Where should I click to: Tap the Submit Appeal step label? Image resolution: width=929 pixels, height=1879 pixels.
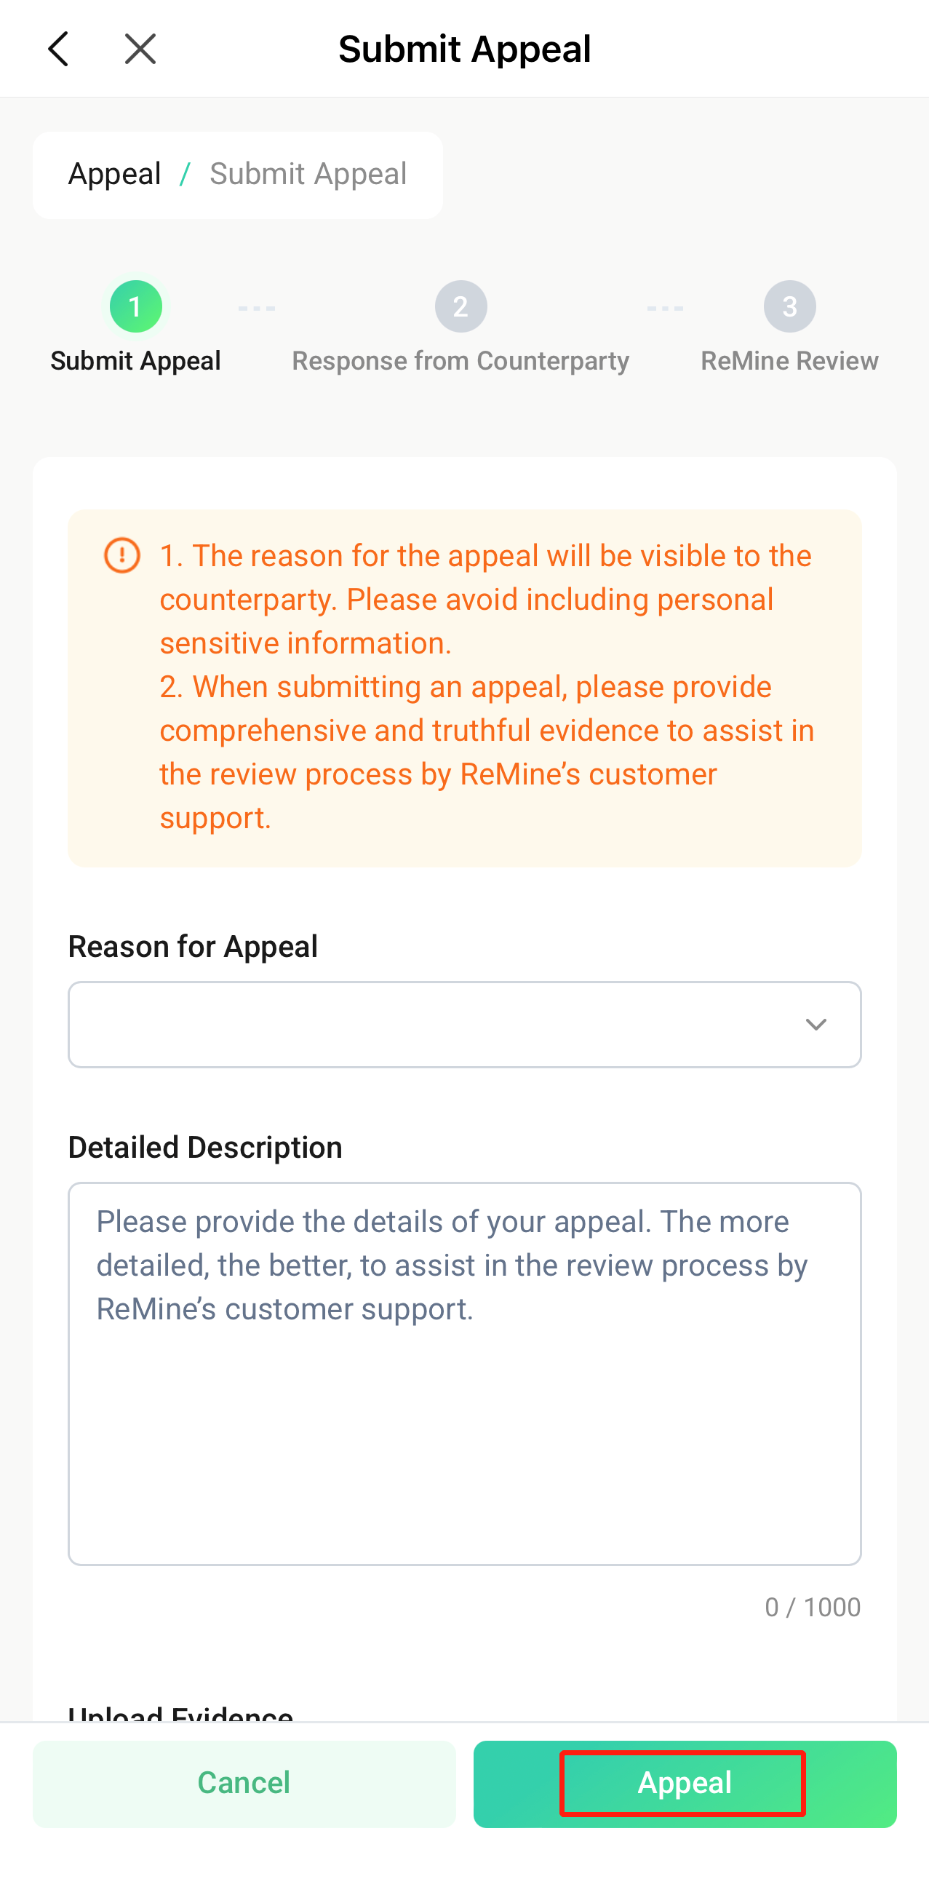point(135,361)
